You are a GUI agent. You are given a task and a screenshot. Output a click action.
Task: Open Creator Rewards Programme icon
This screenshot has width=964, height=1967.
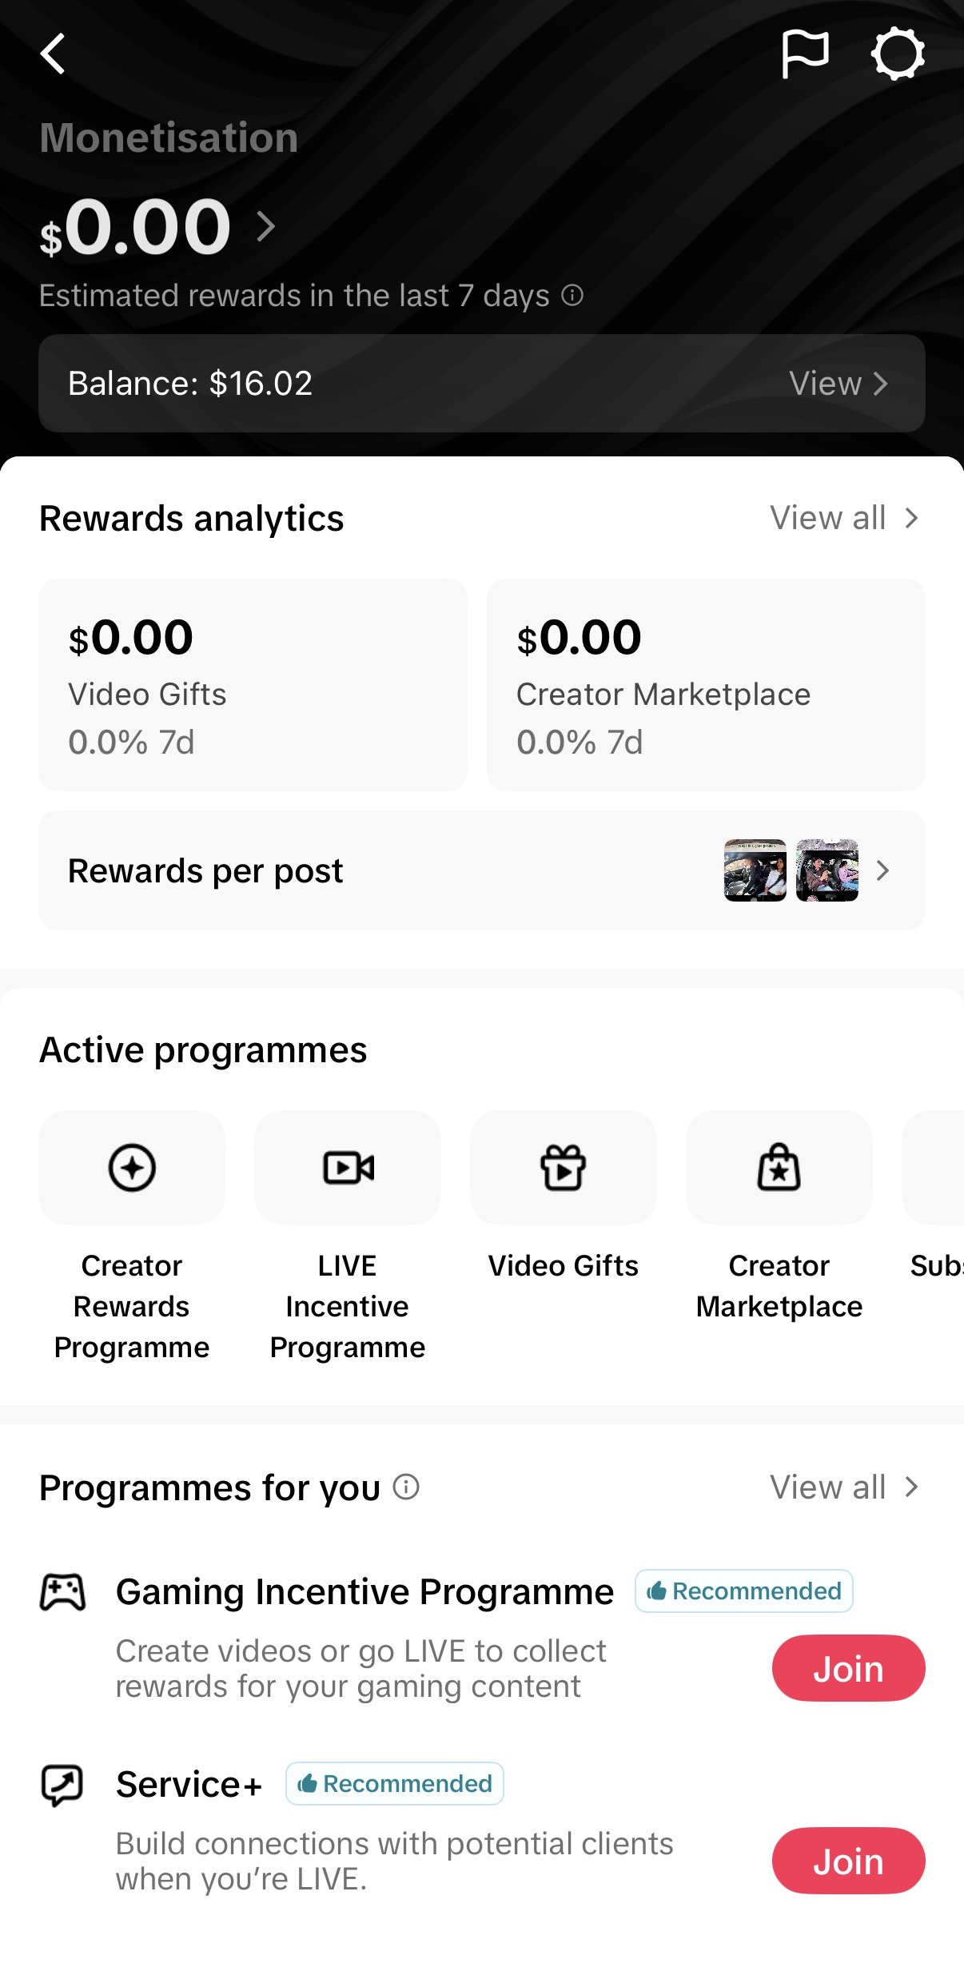(132, 1167)
